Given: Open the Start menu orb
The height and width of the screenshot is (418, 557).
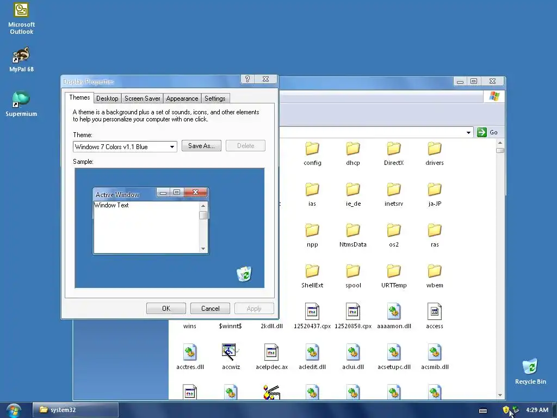Looking at the screenshot, I should (13, 410).
